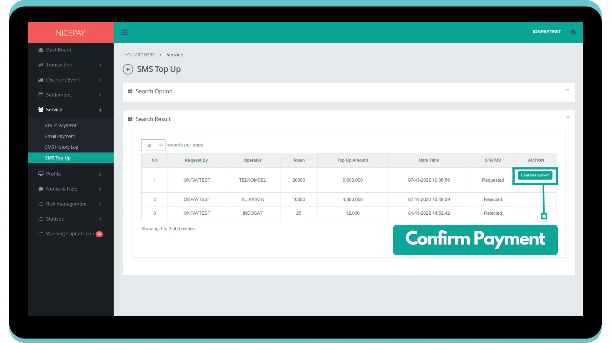Screen dimensions: 611x343
Task: Toggle the Search Result panel chevron
Action: tap(568, 117)
